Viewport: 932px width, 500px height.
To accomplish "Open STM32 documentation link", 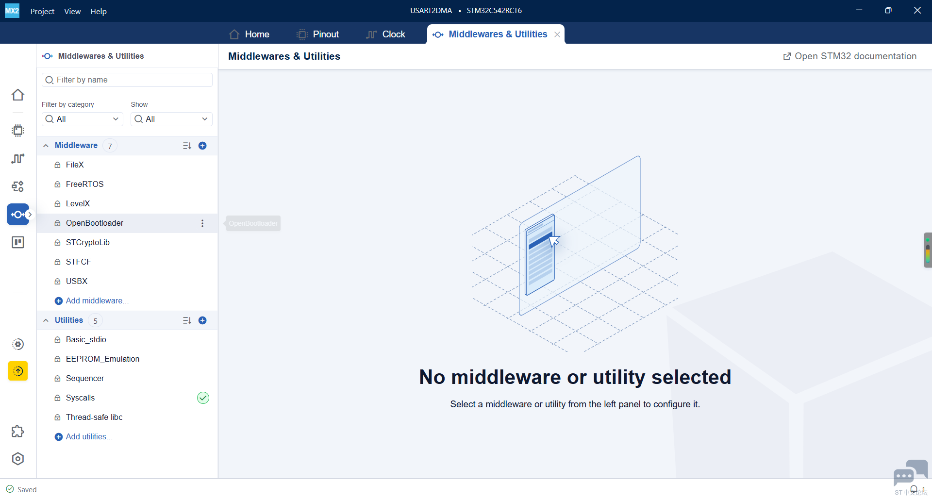I will tap(849, 56).
